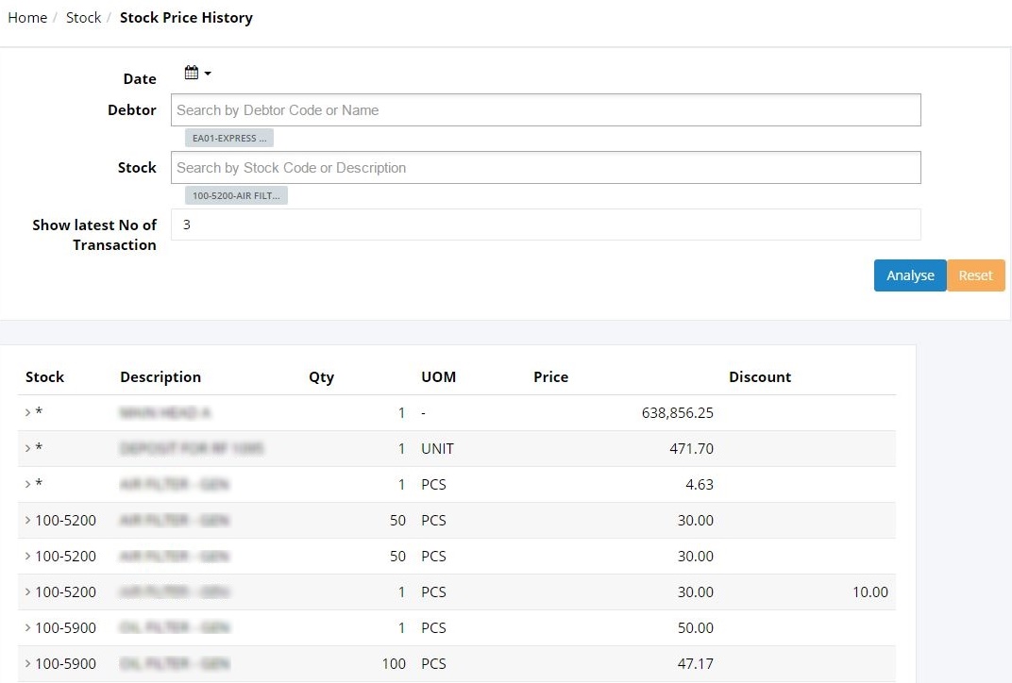Expand the row priced 4.63
Image resolution: width=1012 pixels, height=683 pixels.
pos(27,484)
